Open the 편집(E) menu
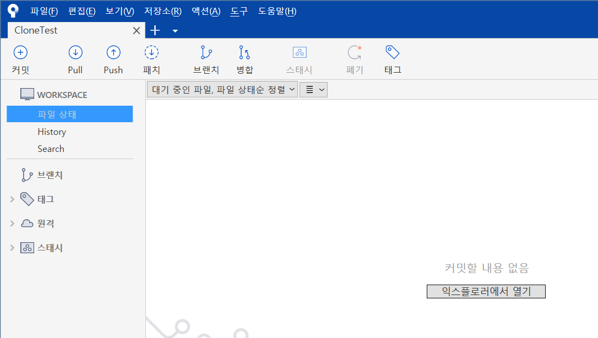The height and width of the screenshot is (338, 598). pyautogui.click(x=81, y=11)
